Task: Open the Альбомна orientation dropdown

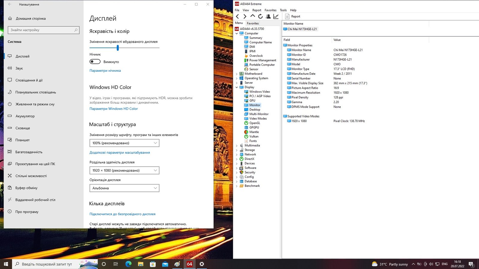Action: (124, 188)
